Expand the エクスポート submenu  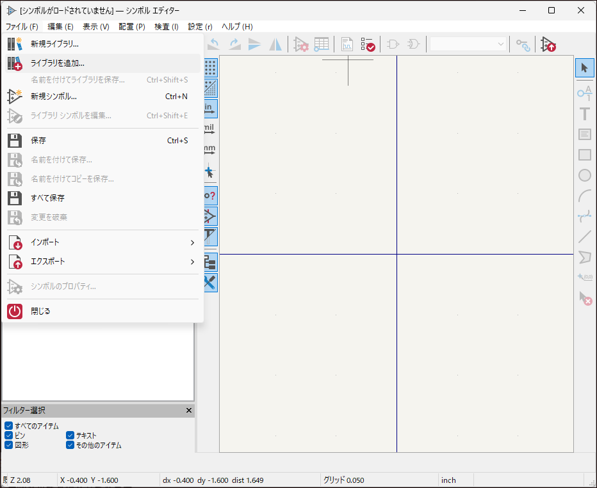(x=102, y=262)
